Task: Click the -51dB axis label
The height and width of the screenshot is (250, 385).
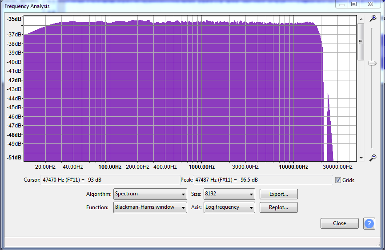Action: tap(14, 158)
